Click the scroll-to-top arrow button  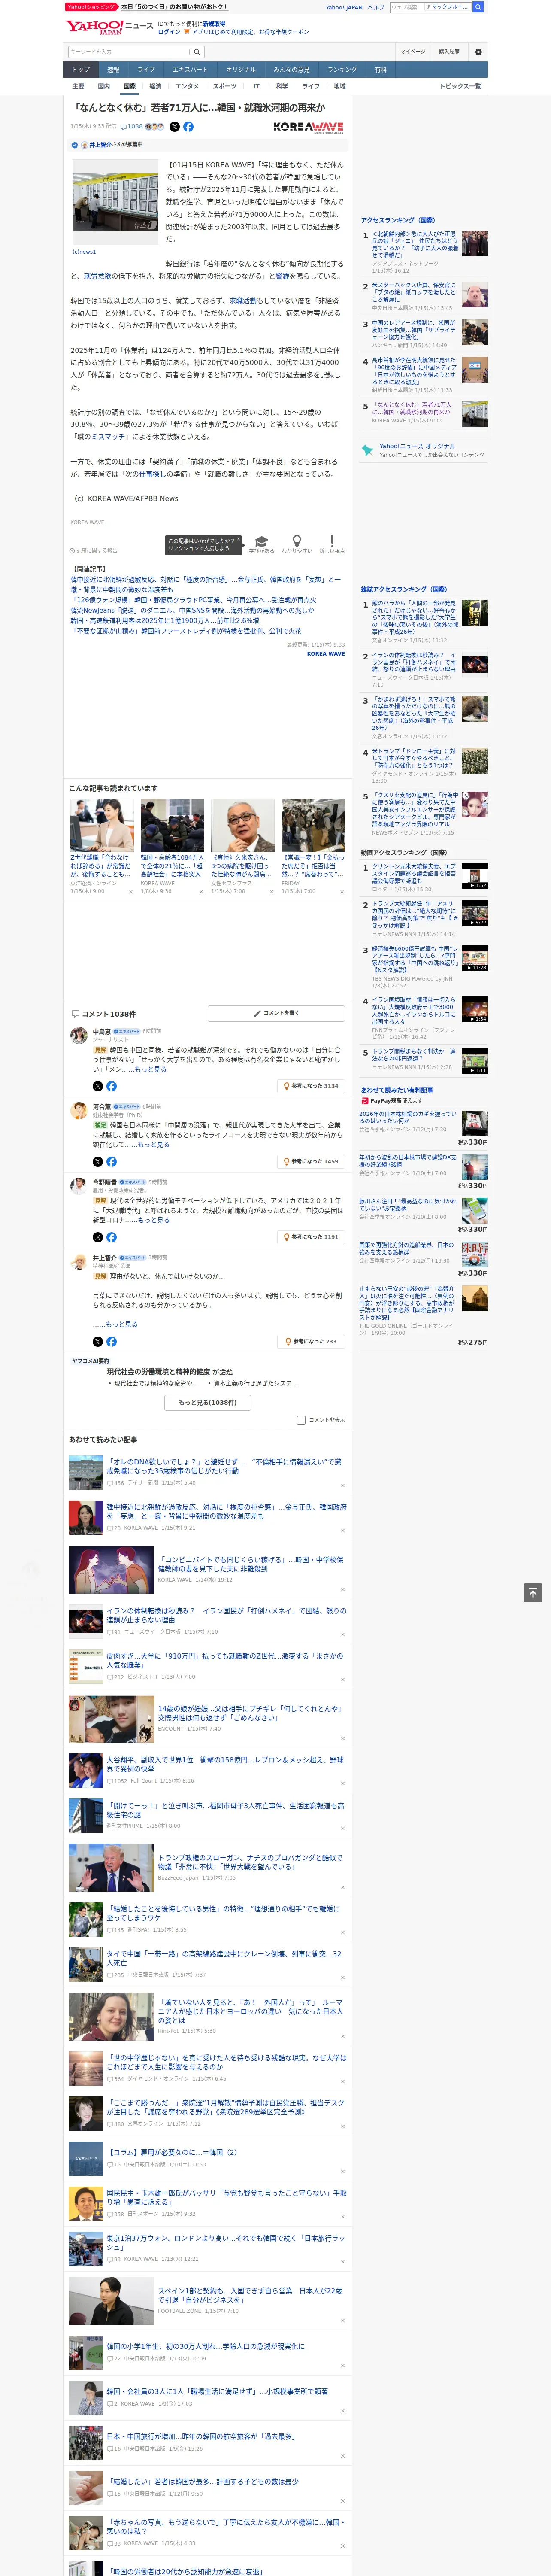pyautogui.click(x=533, y=1593)
